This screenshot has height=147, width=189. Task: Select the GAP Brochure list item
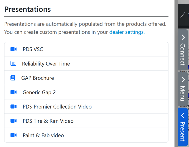coord(38,78)
